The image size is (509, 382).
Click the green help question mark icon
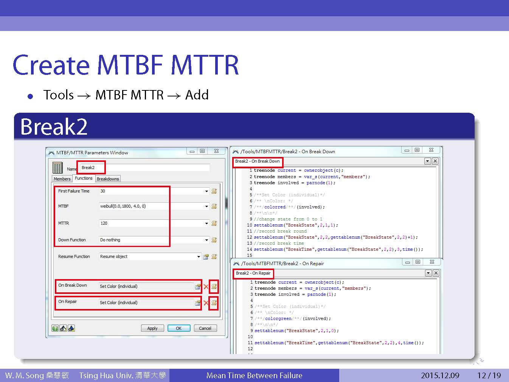[55, 328]
